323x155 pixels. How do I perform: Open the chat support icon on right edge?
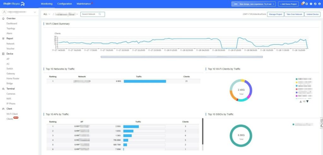click(321, 126)
